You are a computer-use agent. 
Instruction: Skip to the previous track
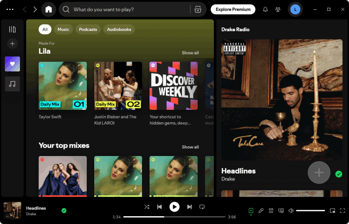[x=159, y=207]
